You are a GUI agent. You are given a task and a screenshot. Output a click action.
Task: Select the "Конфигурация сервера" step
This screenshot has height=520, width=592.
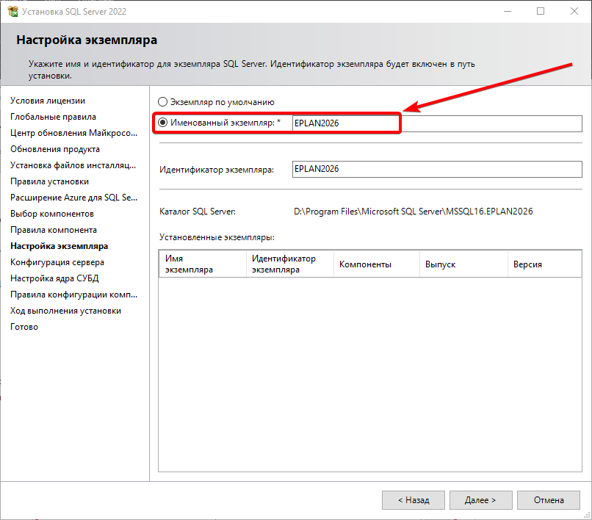tap(57, 262)
